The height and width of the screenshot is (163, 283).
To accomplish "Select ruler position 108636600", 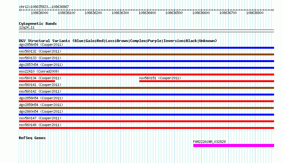I will coord(201,13).
